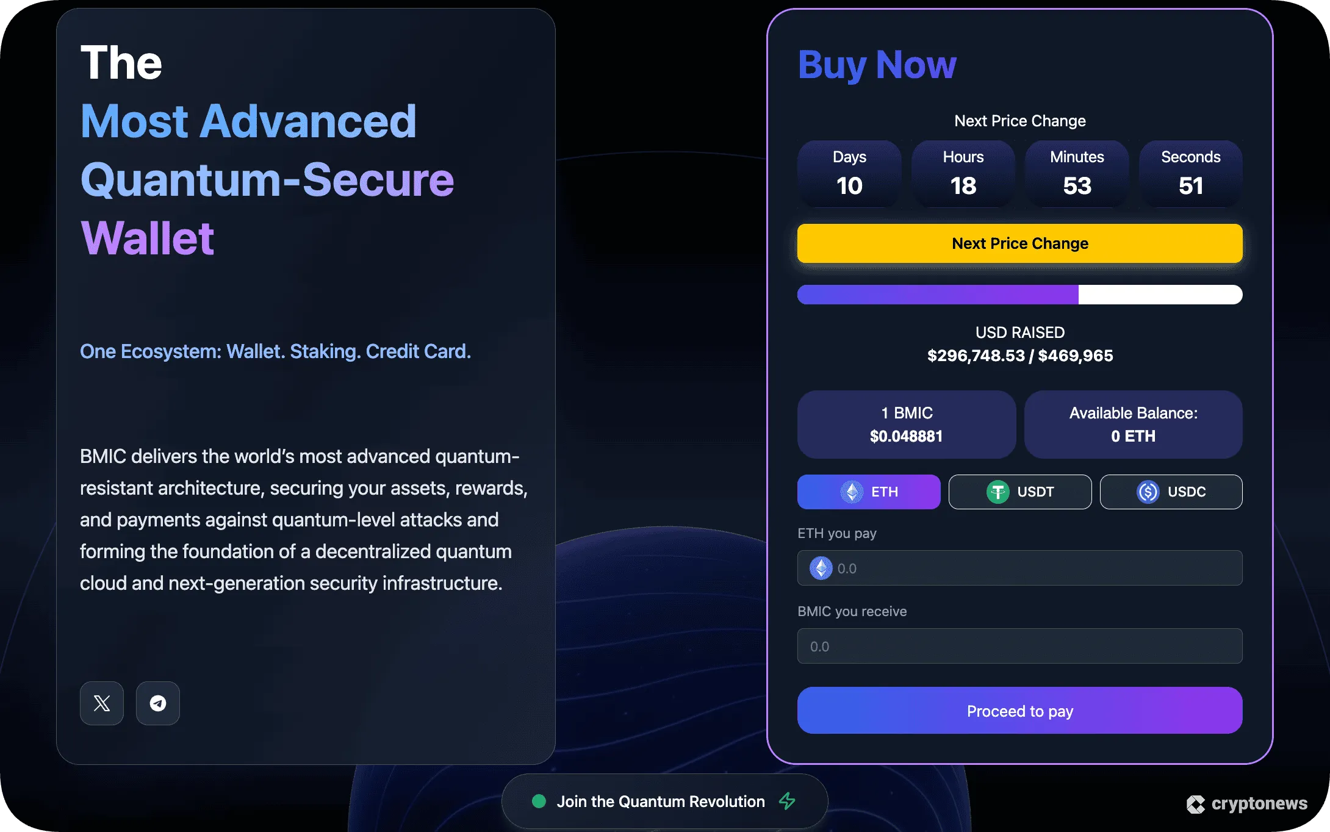This screenshot has width=1330, height=832.
Task: Open the Telegram social icon
Action: [x=157, y=703]
